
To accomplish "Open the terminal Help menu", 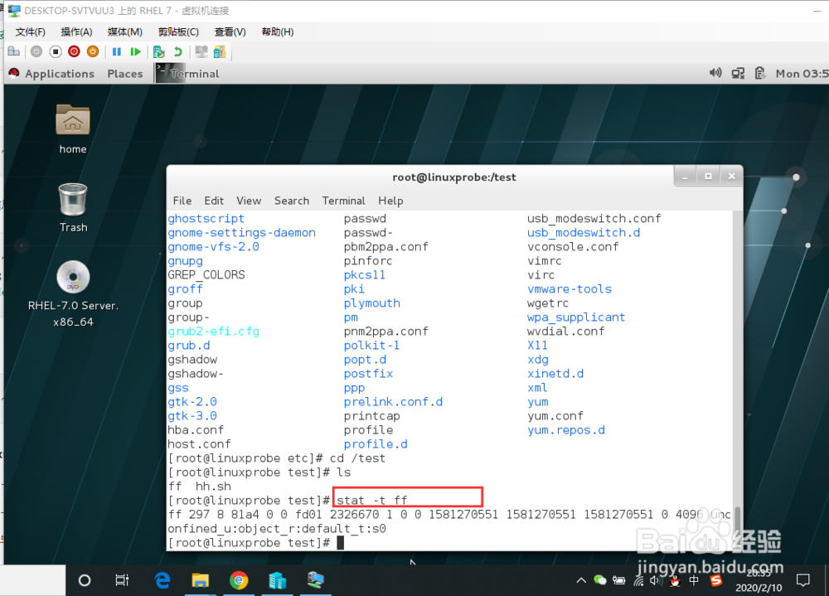I will coord(390,201).
